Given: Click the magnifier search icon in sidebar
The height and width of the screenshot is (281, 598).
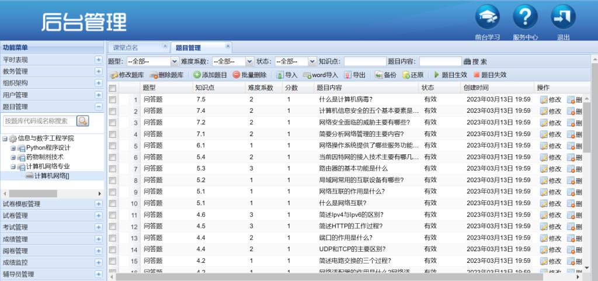Looking at the screenshot, I should pos(83,121).
